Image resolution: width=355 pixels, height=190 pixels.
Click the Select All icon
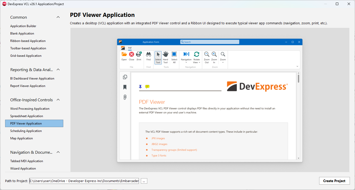[x=174, y=54]
